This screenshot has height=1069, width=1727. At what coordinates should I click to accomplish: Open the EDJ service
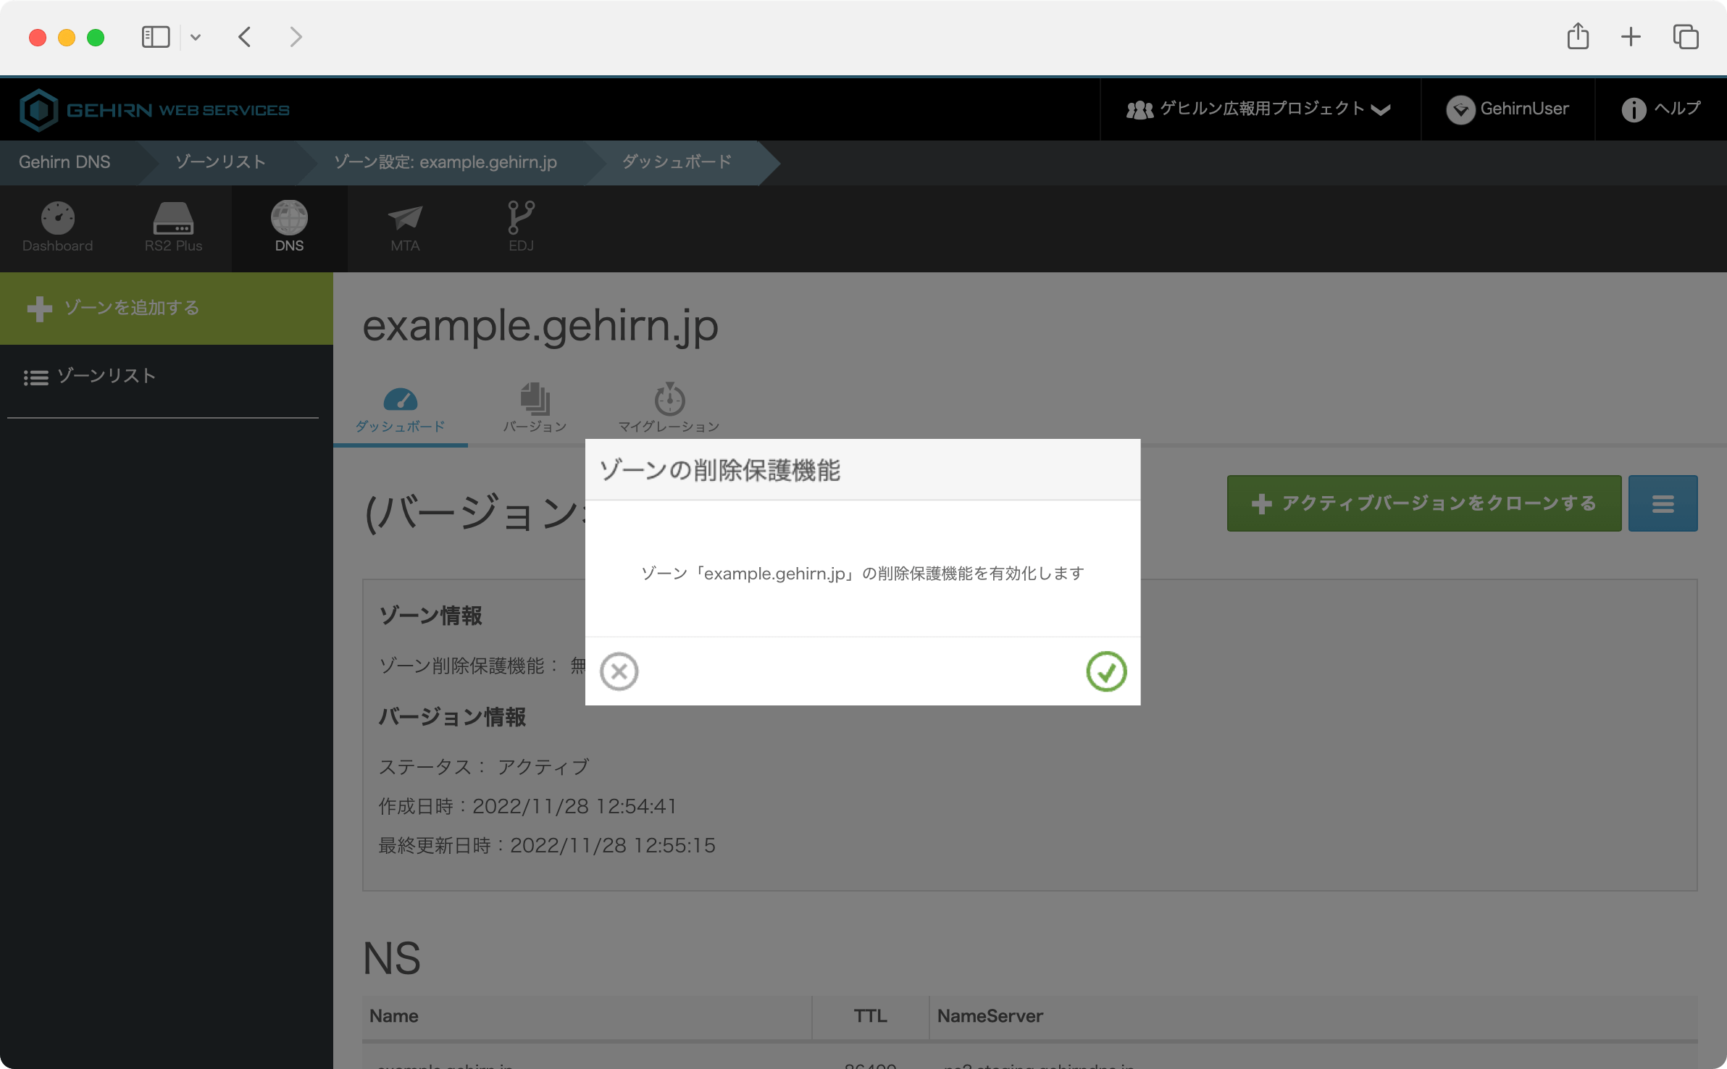point(520,227)
